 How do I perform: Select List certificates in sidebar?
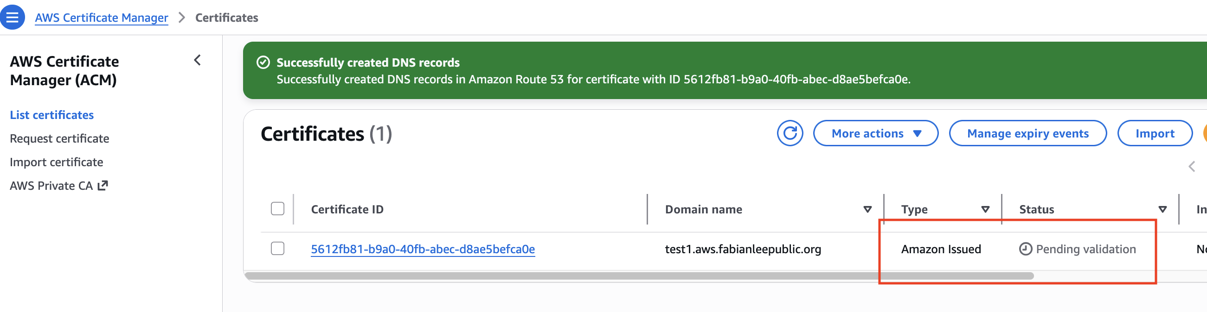(x=51, y=115)
